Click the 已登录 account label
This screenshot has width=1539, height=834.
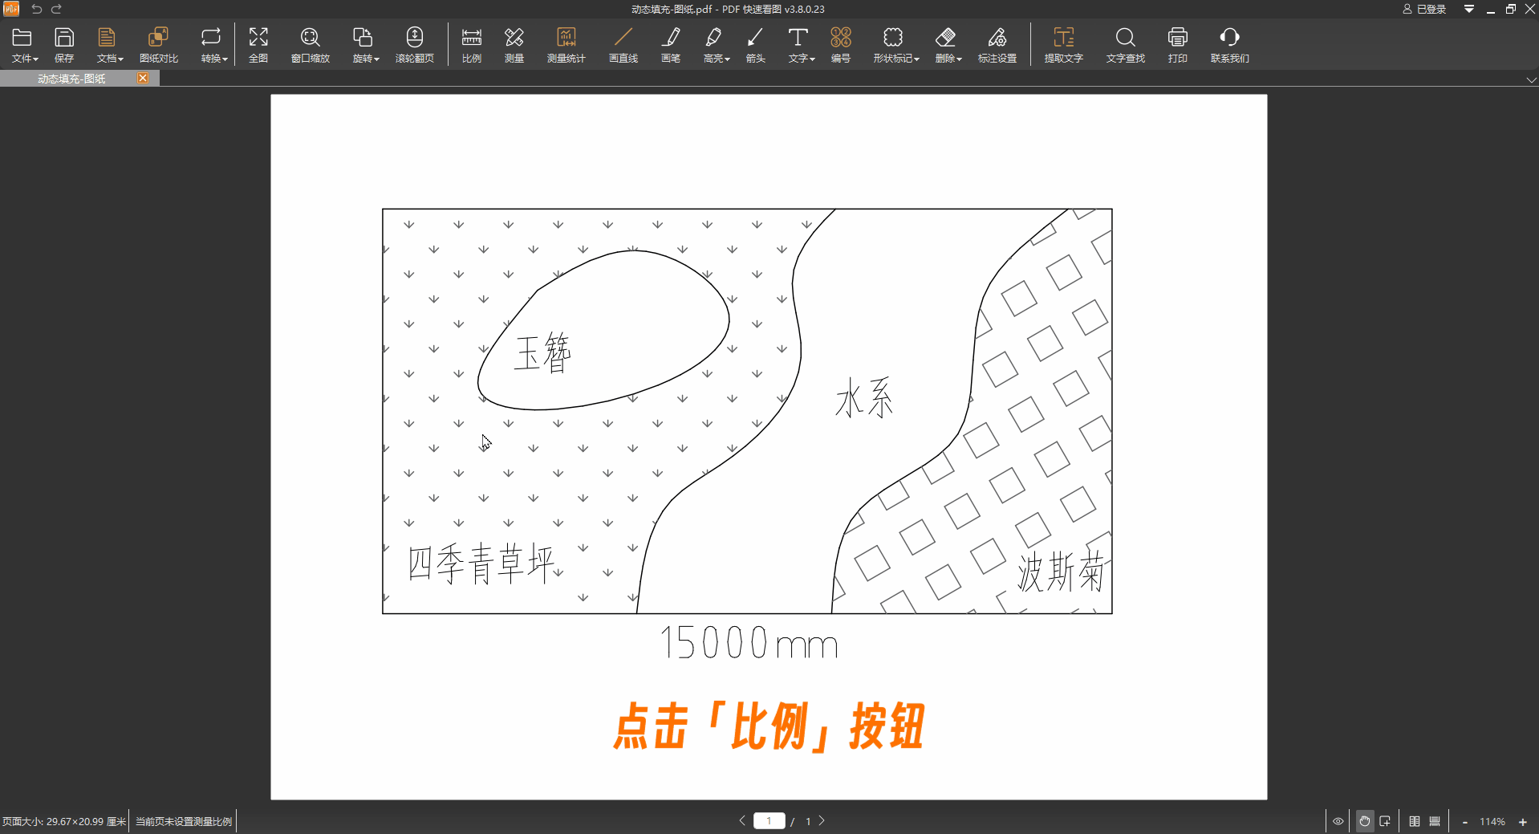point(1424,9)
